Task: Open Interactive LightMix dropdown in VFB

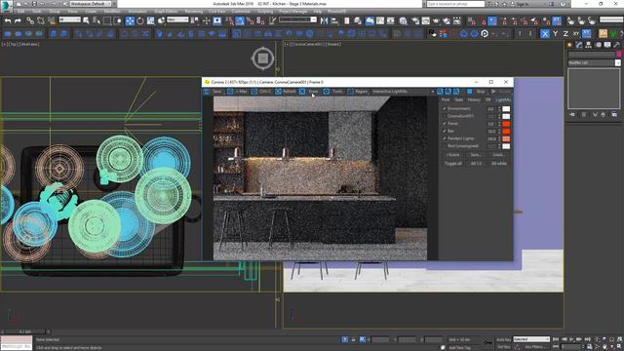Action: pos(403,92)
